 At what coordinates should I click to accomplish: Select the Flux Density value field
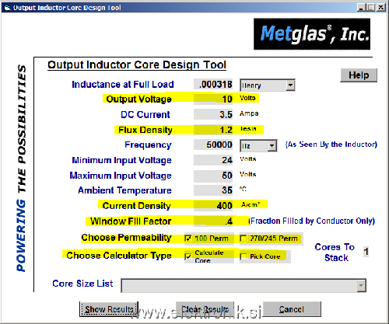pos(213,130)
